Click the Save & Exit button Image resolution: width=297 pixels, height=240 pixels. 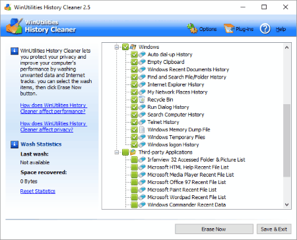[x=274, y=229]
